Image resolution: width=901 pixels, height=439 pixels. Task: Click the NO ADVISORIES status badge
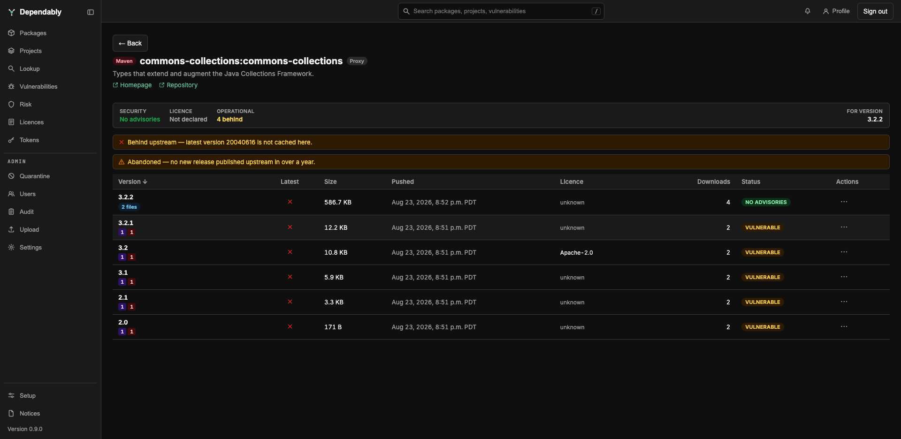766,203
